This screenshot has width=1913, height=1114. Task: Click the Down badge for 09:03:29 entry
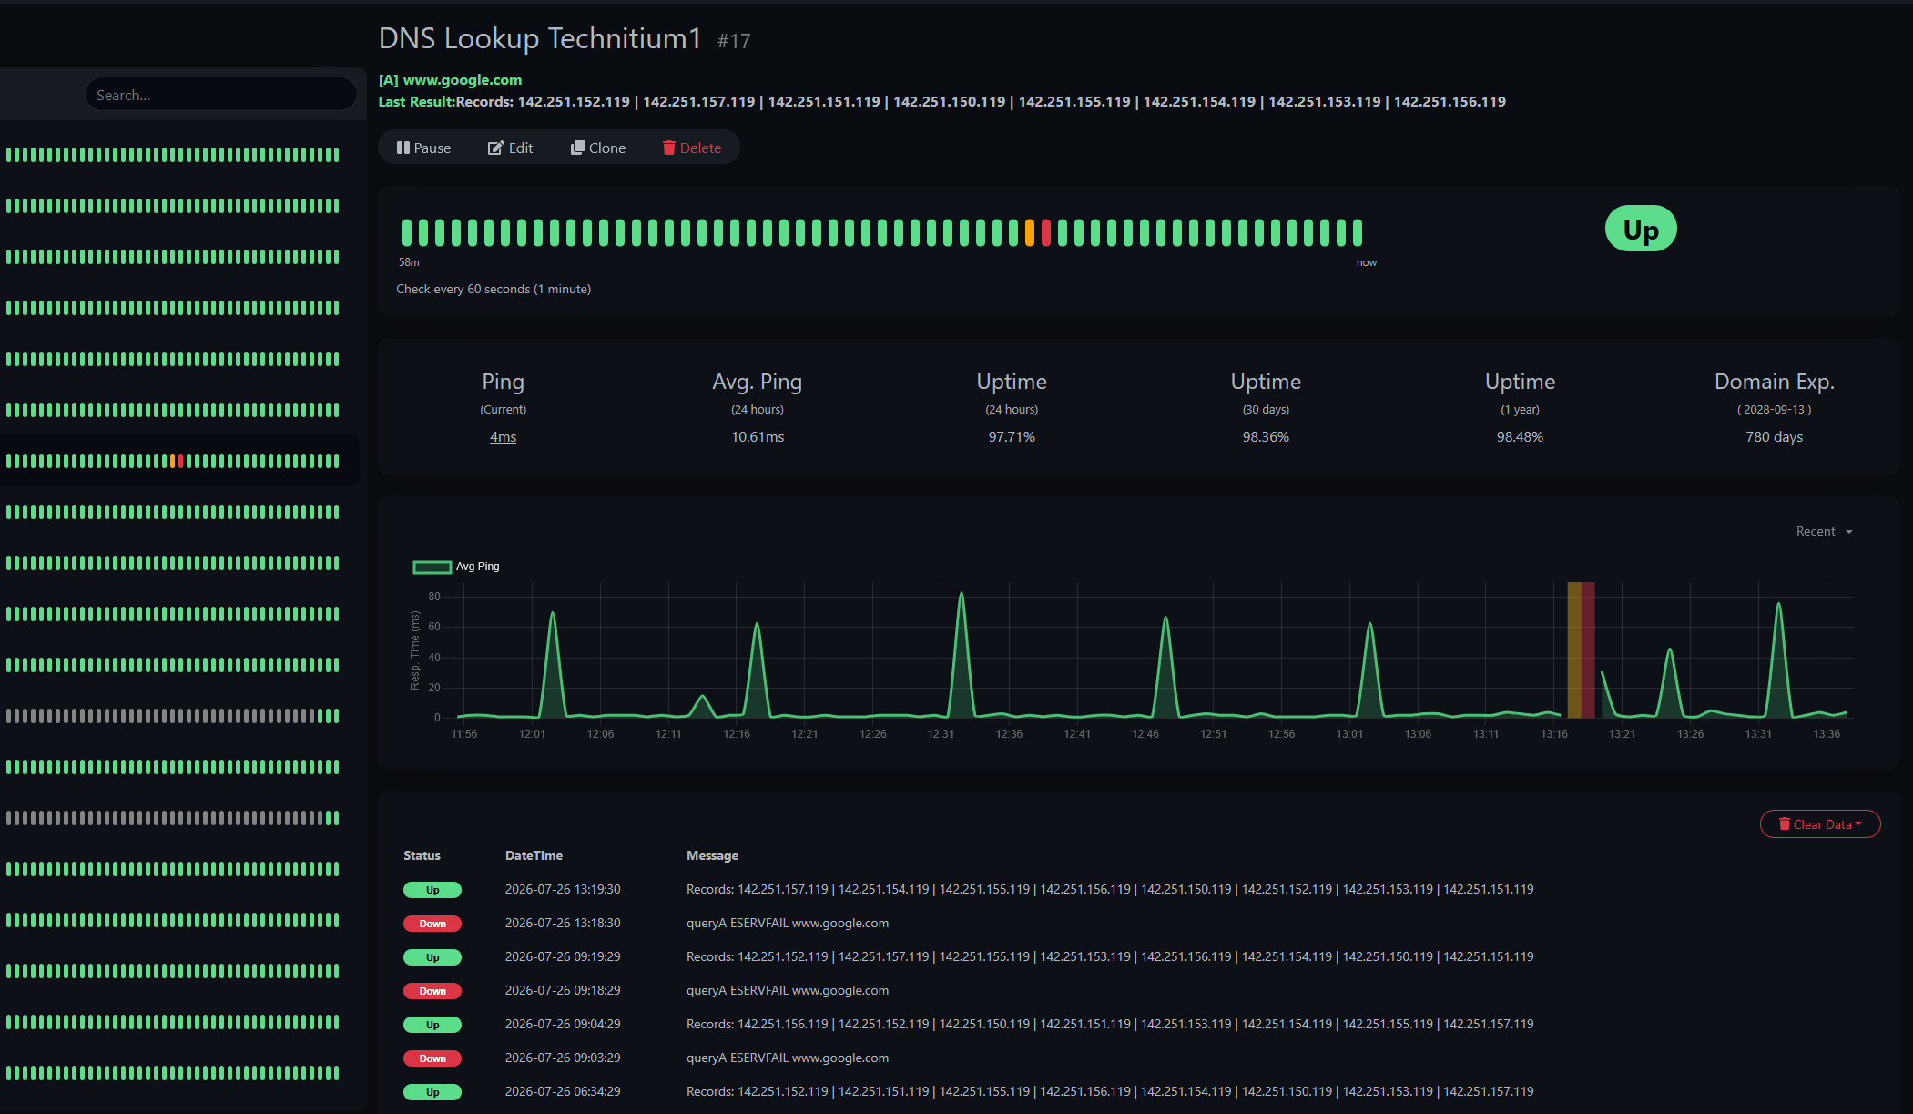tap(432, 1058)
